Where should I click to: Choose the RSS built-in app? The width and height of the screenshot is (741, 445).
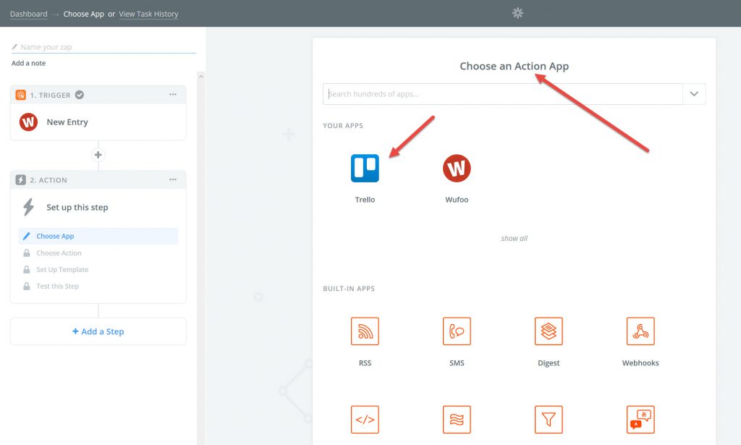(x=365, y=331)
